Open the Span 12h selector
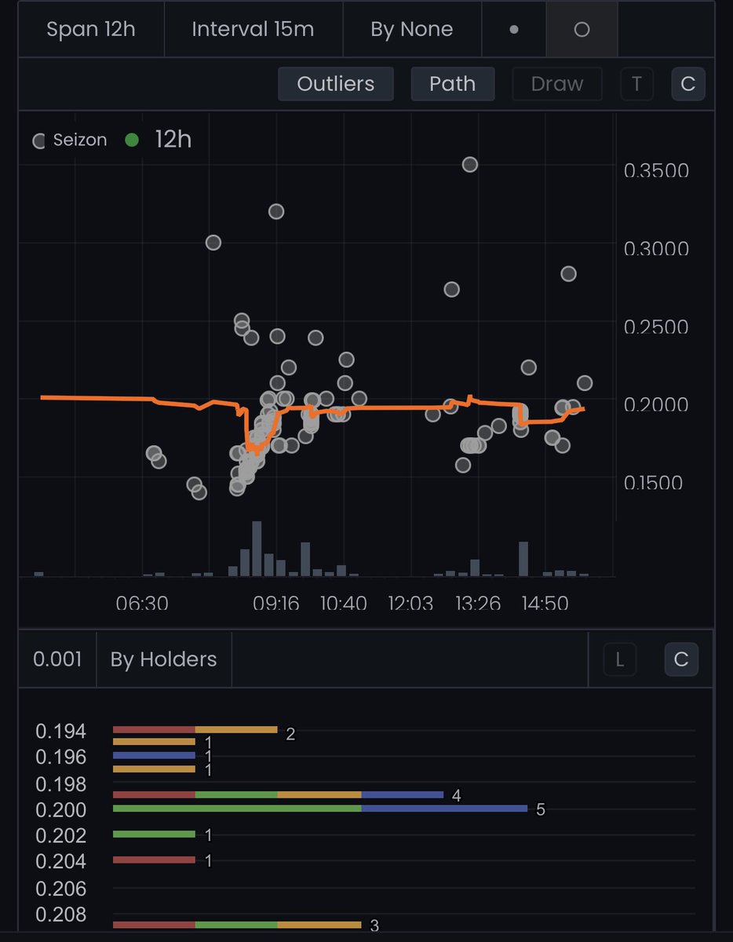733x942 pixels. click(91, 29)
